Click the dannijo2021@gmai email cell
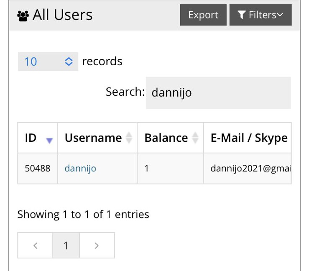309x271 pixels. tap(248, 169)
